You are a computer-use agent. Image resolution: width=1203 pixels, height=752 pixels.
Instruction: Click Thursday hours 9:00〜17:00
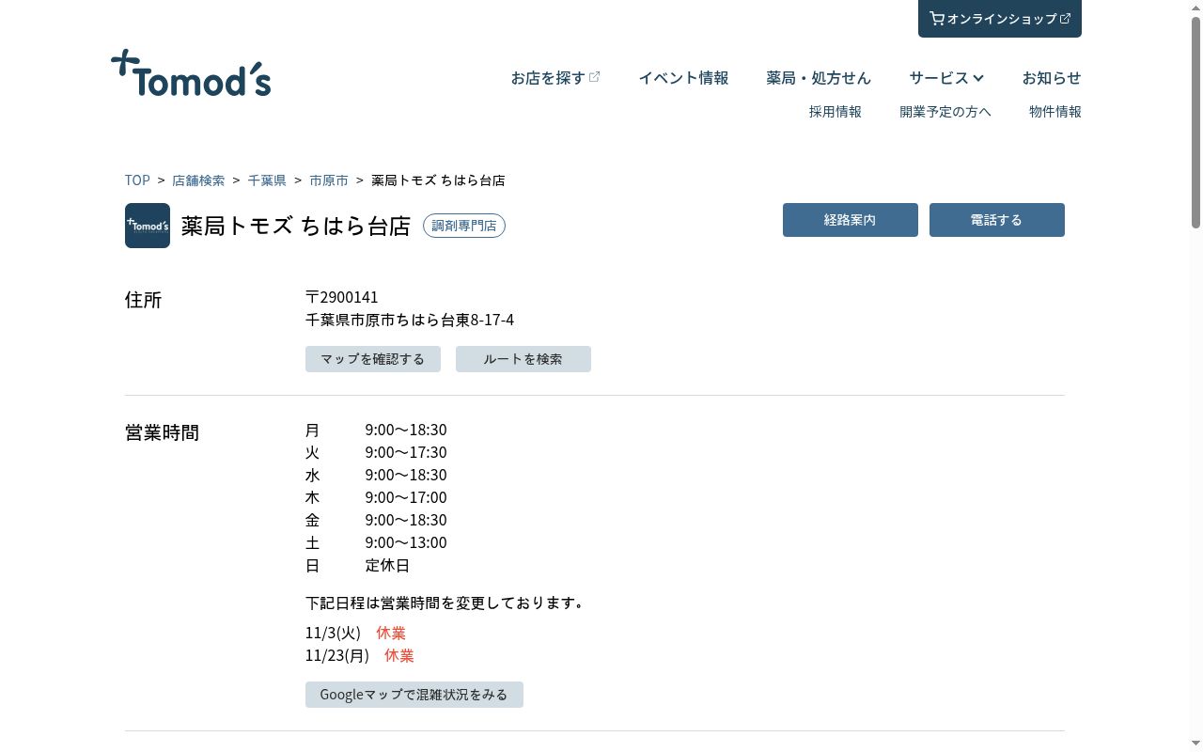pos(406,497)
